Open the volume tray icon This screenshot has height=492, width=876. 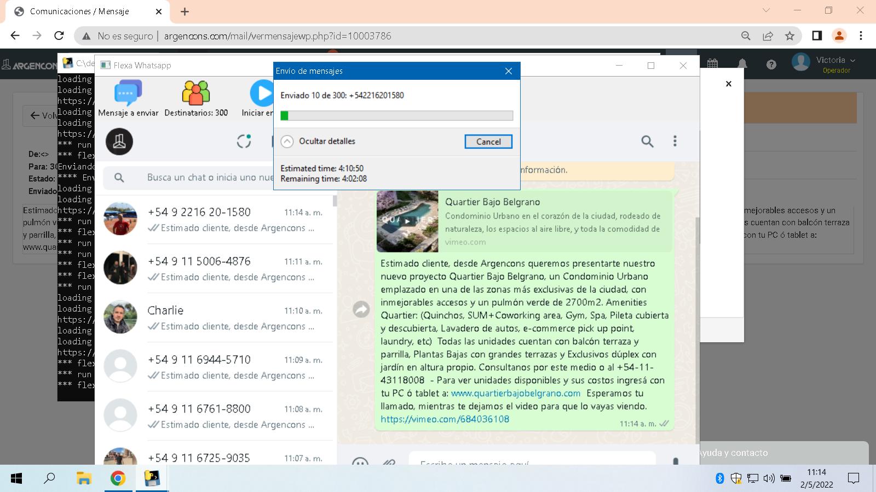[769, 478]
